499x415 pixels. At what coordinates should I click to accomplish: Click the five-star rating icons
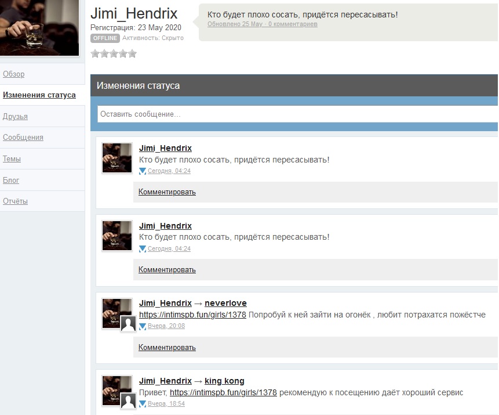tap(114, 54)
